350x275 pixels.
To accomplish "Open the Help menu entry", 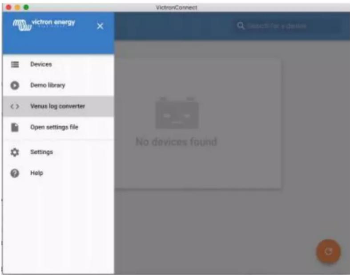I will pos(59,173).
